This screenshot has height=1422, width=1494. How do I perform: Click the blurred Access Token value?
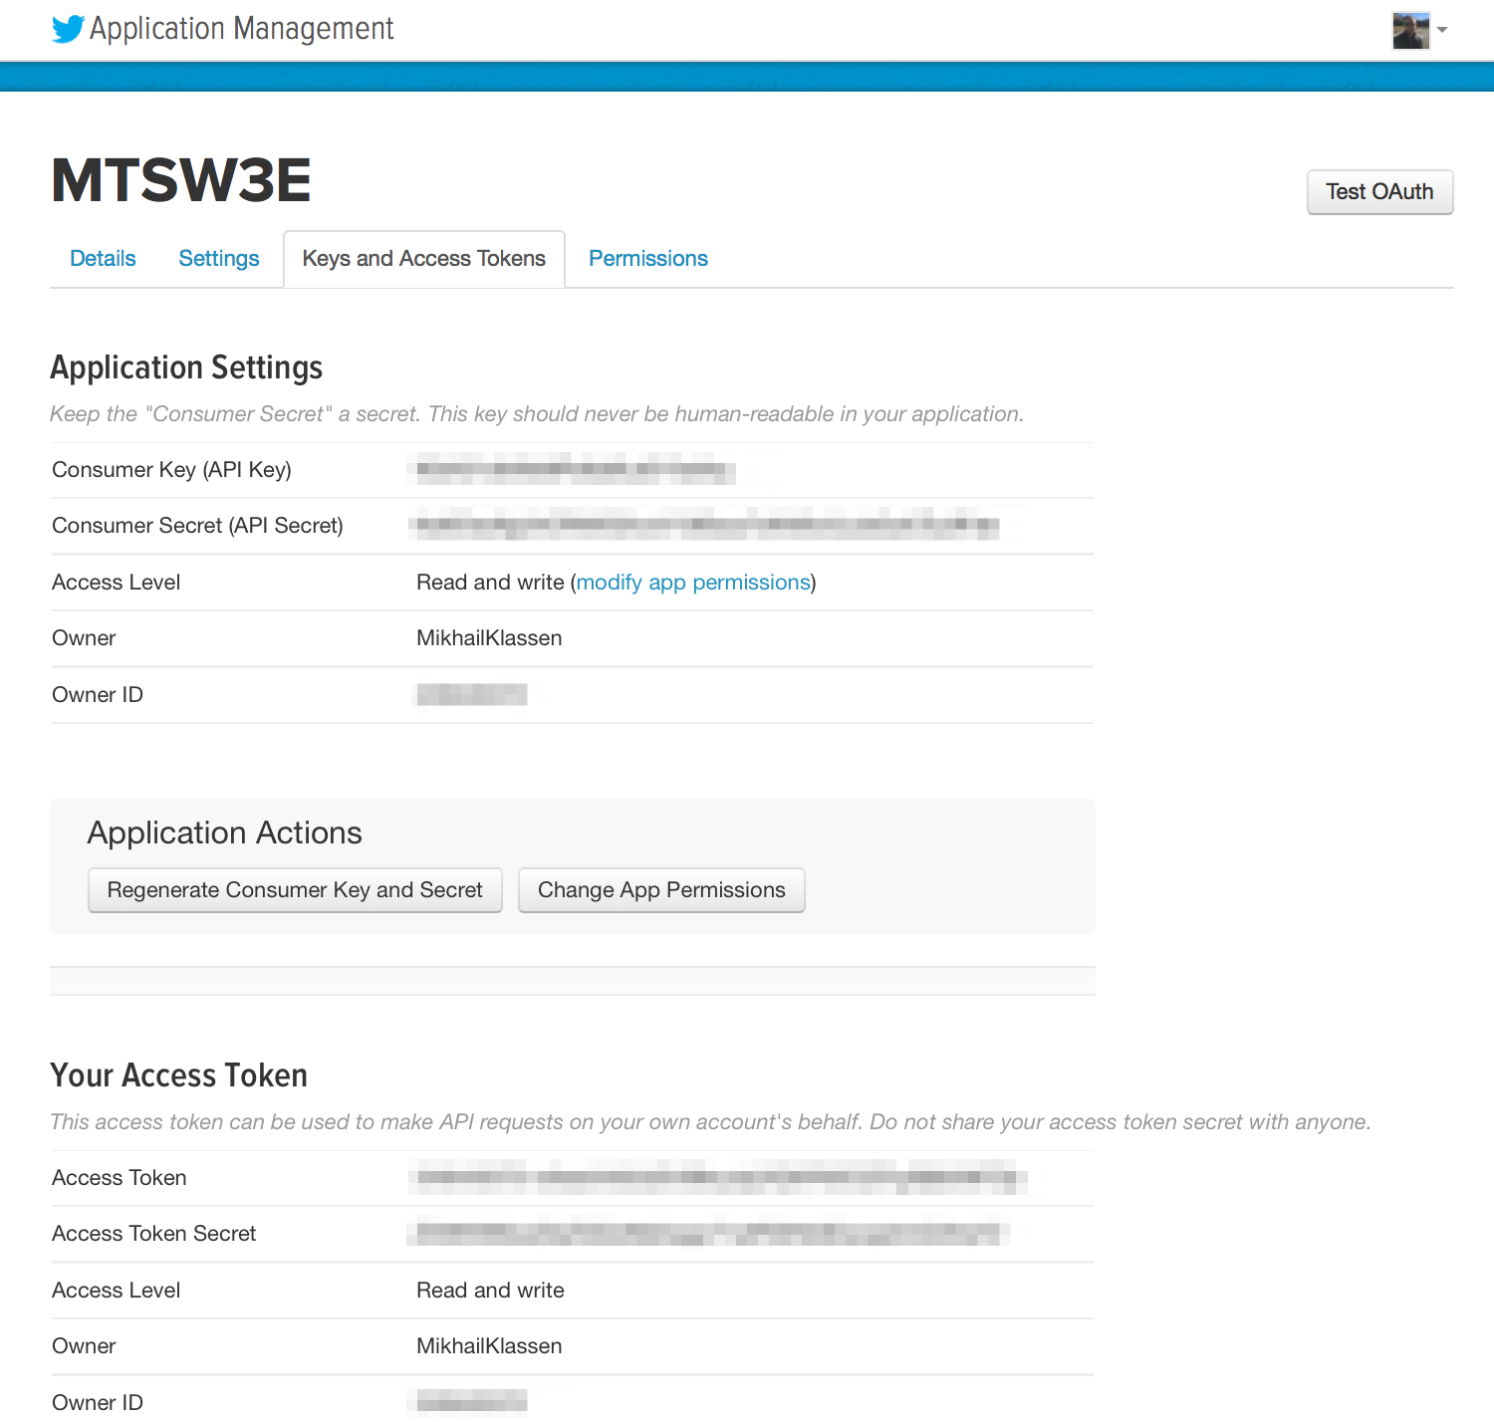[719, 1178]
